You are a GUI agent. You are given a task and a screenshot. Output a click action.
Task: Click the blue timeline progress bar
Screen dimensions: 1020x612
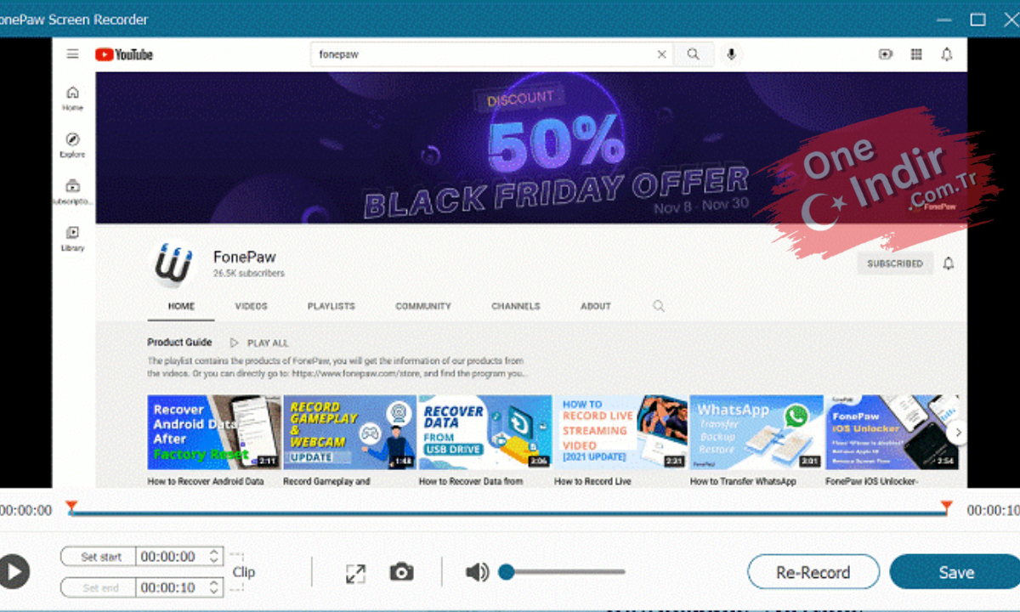(x=509, y=513)
